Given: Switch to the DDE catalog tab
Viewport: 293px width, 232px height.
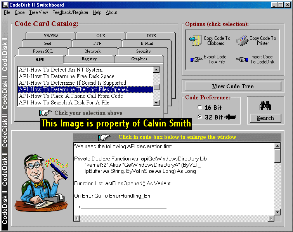Looking at the screenshot, I should (151, 36).
